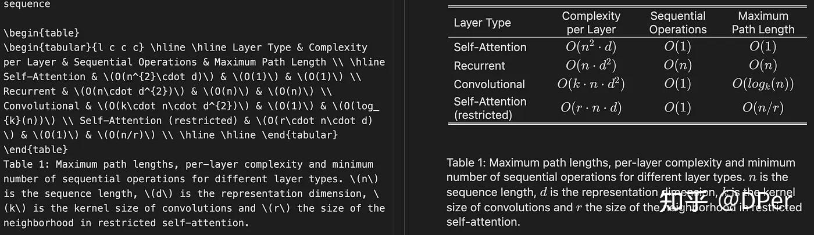Click the O(log_k(n)) path length cell
The width and height of the screenshot is (814, 235).
(763, 85)
